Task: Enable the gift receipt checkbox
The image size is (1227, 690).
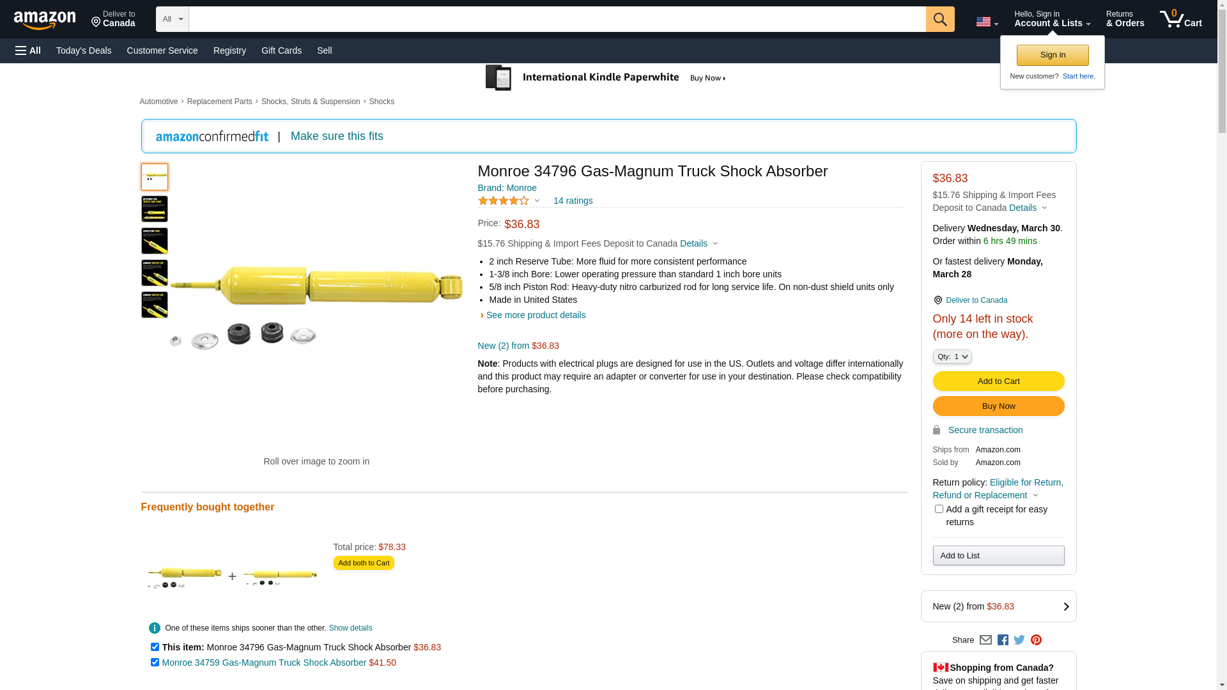Action: pyautogui.click(x=939, y=509)
